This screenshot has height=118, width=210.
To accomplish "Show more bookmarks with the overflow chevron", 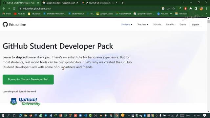I will [206, 14].
